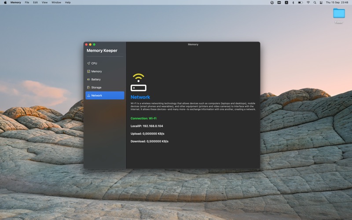This screenshot has width=352, height=220.
Task: Click the Memory window title text
Action: pos(193,44)
